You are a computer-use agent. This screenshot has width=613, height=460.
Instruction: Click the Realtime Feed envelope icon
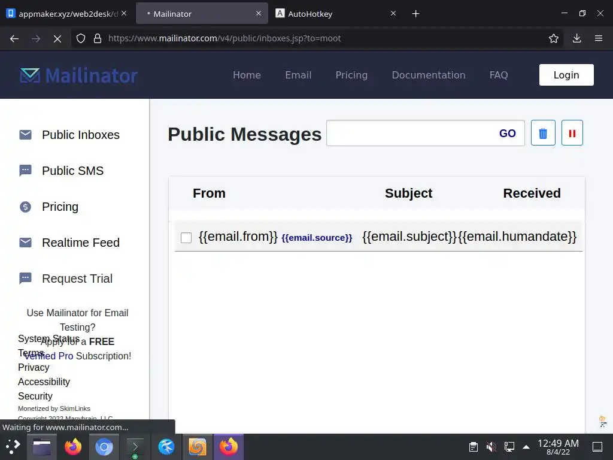click(25, 243)
